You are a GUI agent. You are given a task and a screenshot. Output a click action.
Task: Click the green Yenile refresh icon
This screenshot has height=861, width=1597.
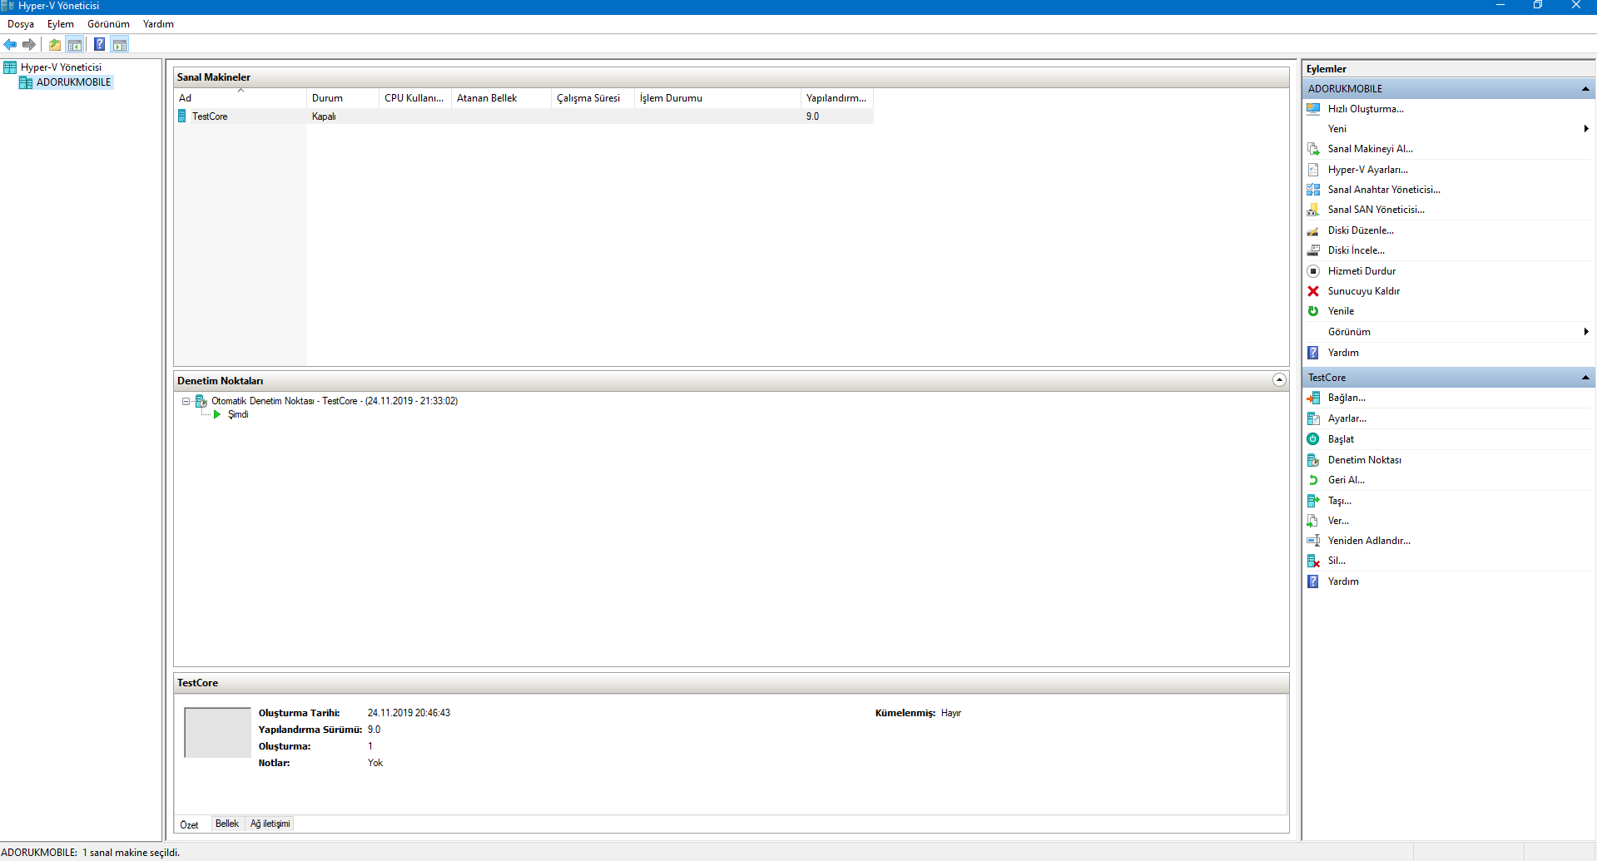[1313, 311]
